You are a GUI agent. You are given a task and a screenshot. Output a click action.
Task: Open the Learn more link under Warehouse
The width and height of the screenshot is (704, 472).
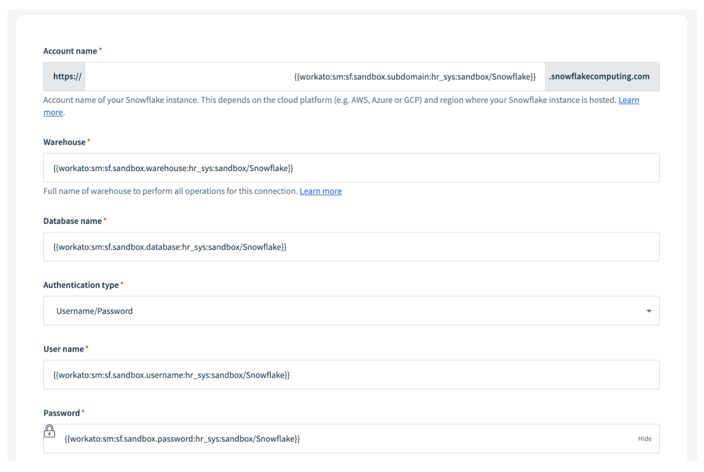(x=321, y=191)
